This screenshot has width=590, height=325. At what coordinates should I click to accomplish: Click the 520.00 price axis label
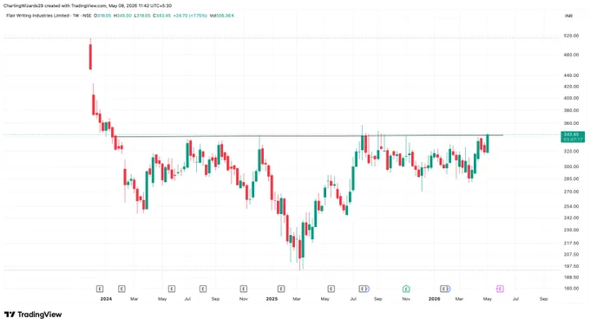(x=571, y=36)
